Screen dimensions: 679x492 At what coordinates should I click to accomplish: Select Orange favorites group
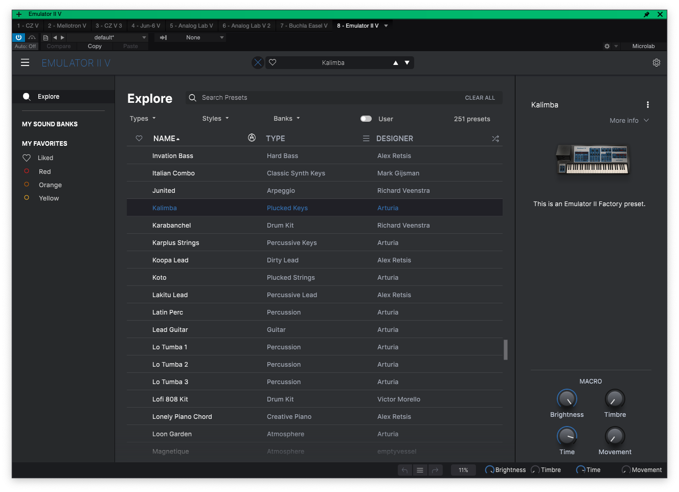(50, 185)
